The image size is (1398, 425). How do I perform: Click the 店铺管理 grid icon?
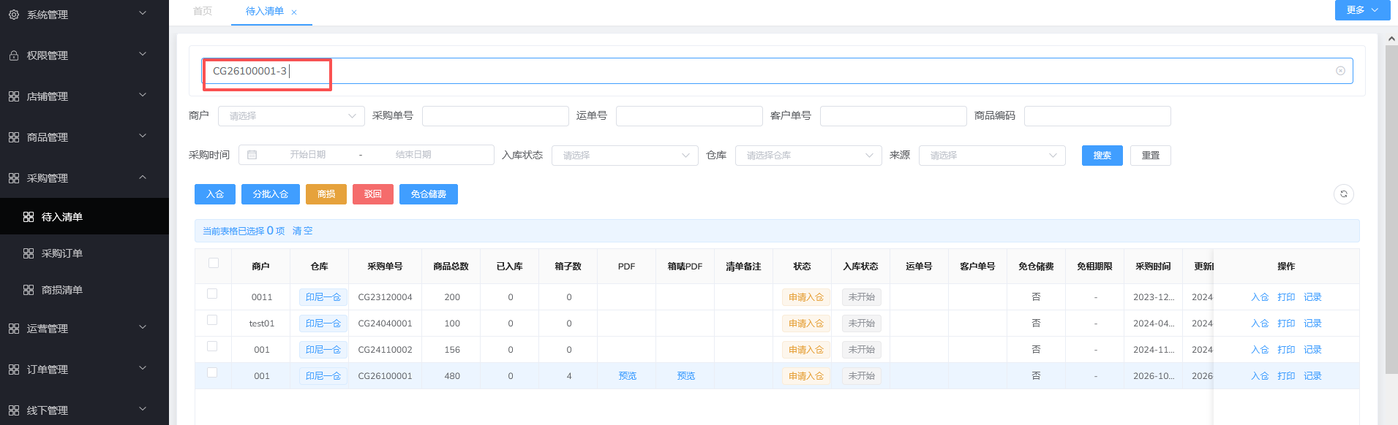click(x=14, y=96)
